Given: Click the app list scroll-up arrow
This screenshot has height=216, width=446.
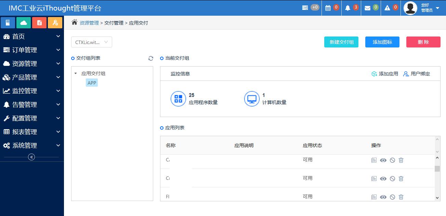Looking at the screenshot, I should (x=437, y=158).
